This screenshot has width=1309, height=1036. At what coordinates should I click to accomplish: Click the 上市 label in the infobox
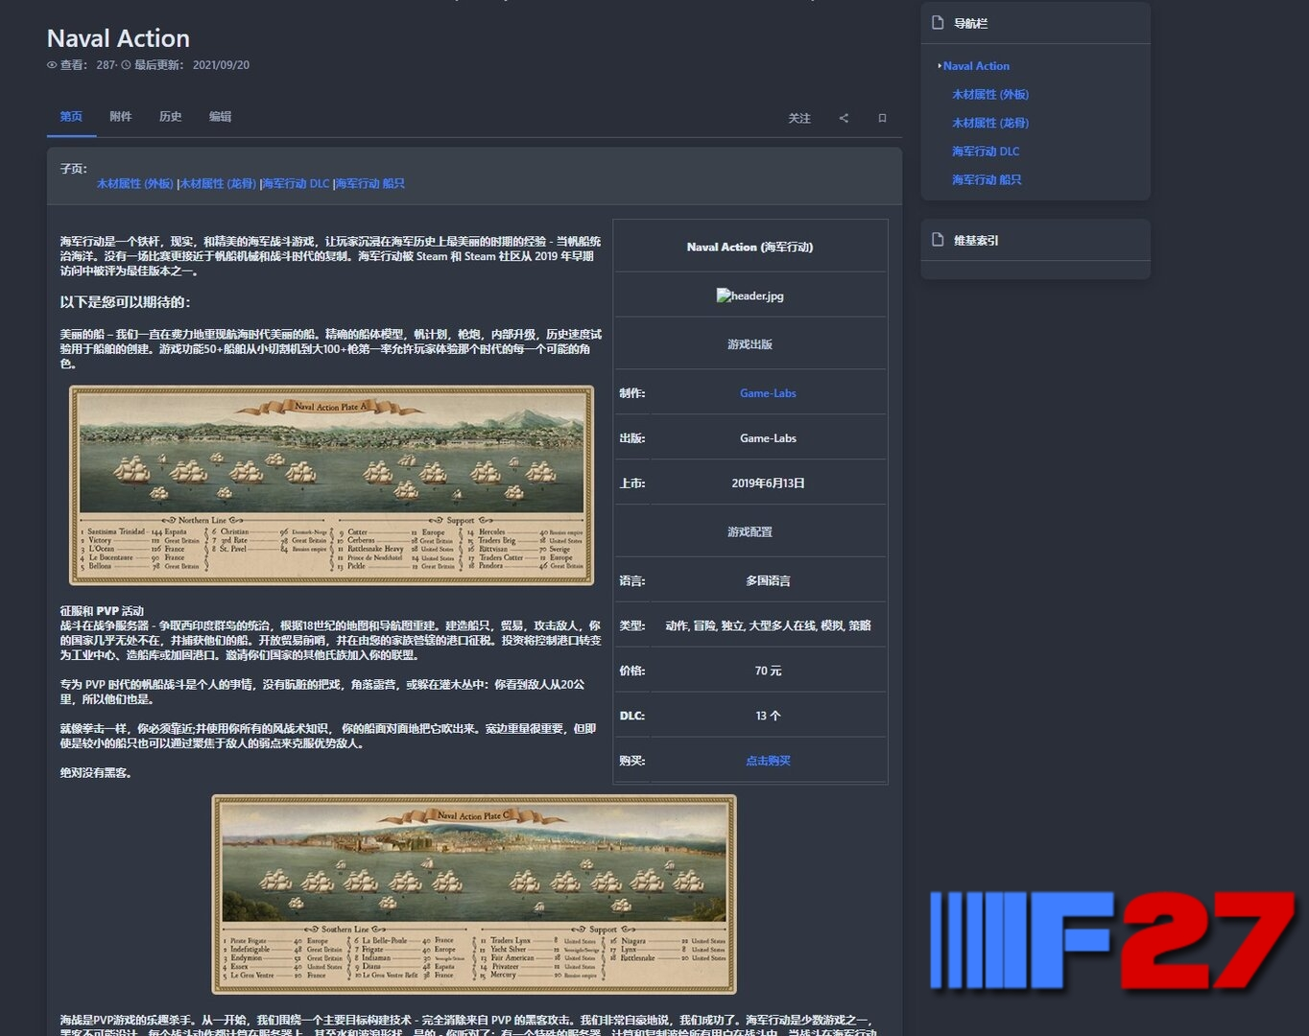tap(632, 483)
